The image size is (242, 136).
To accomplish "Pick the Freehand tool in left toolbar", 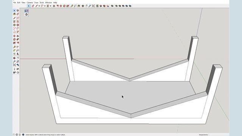I will click(18, 18).
